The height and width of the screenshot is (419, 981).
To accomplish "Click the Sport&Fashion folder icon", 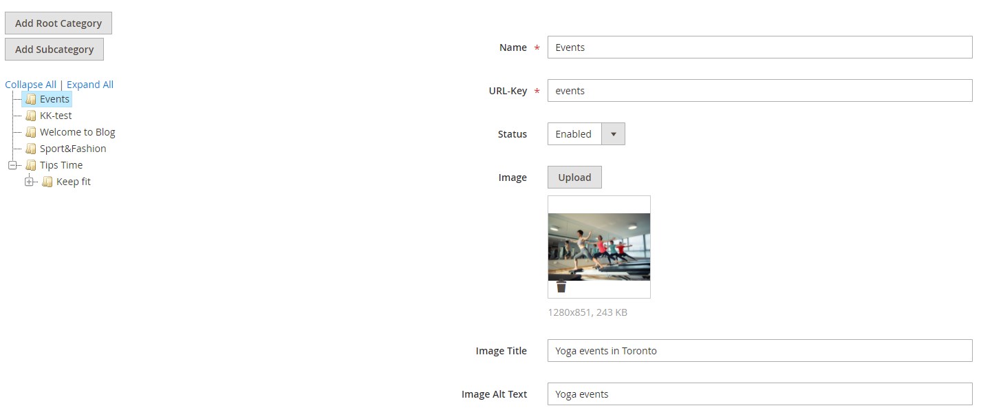I will click(x=31, y=149).
